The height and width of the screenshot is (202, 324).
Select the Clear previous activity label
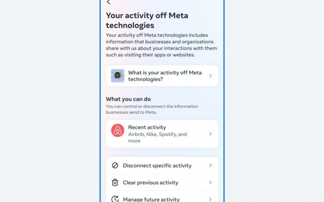click(150, 183)
